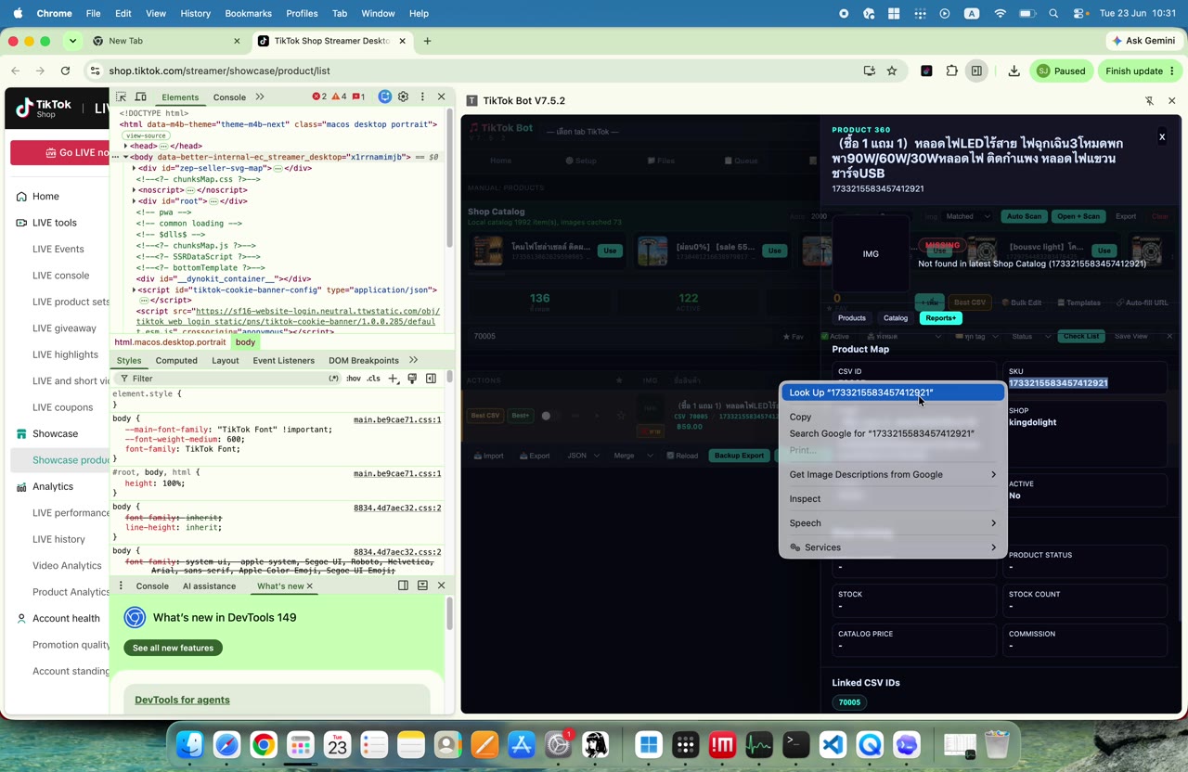This screenshot has width=1188, height=772.
Task: Click the Ask Gemini button
Action: click(x=1143, y=41)
